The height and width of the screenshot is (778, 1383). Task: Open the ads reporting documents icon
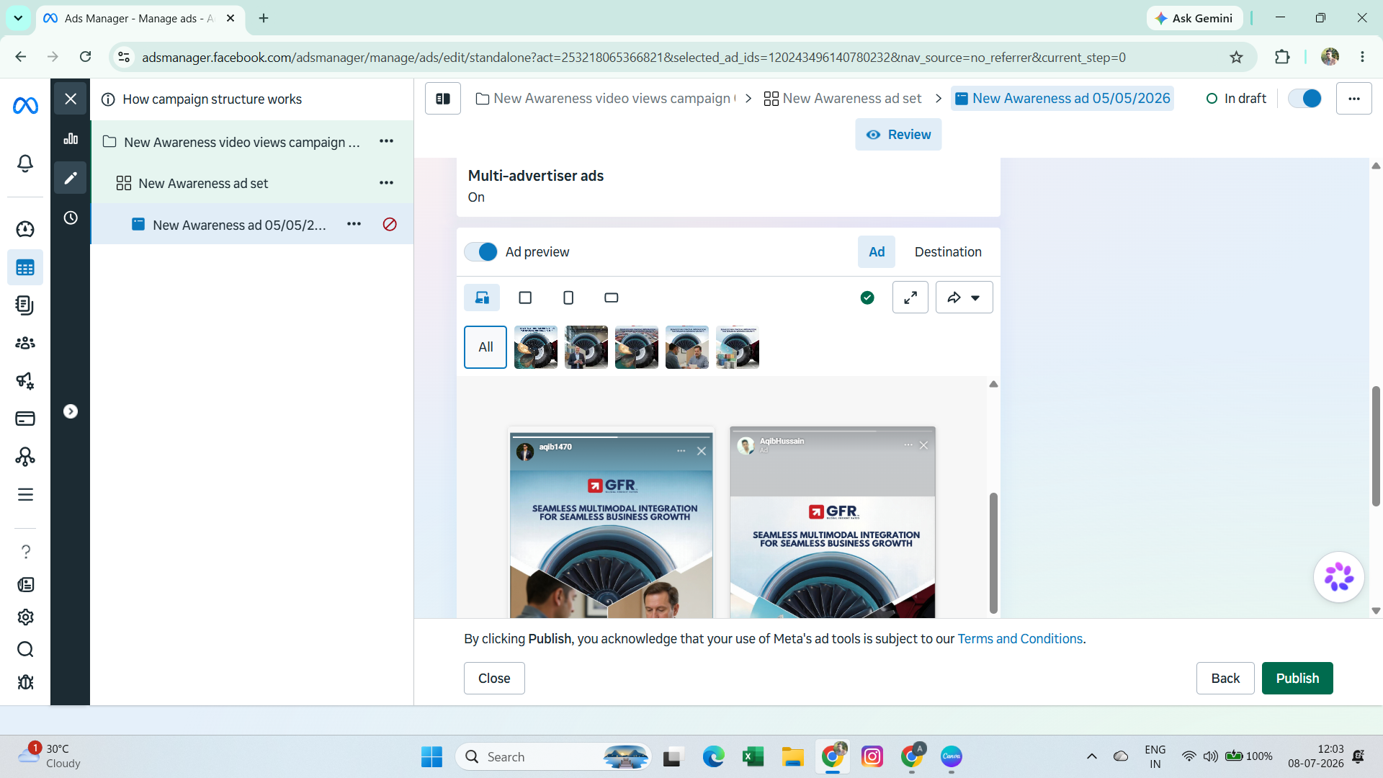coord(25,305)
